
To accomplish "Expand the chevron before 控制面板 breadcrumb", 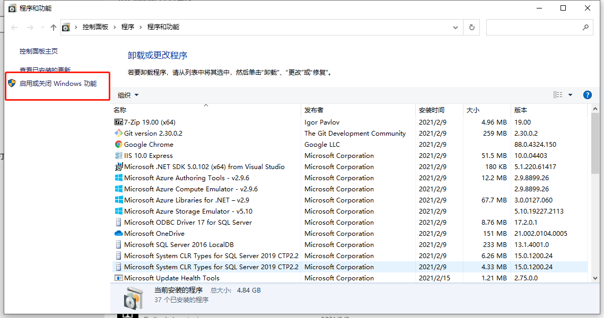I will coord(76,27).
